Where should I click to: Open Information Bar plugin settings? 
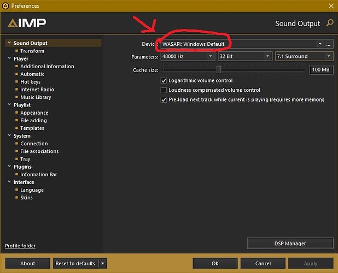tap(39, 175)
